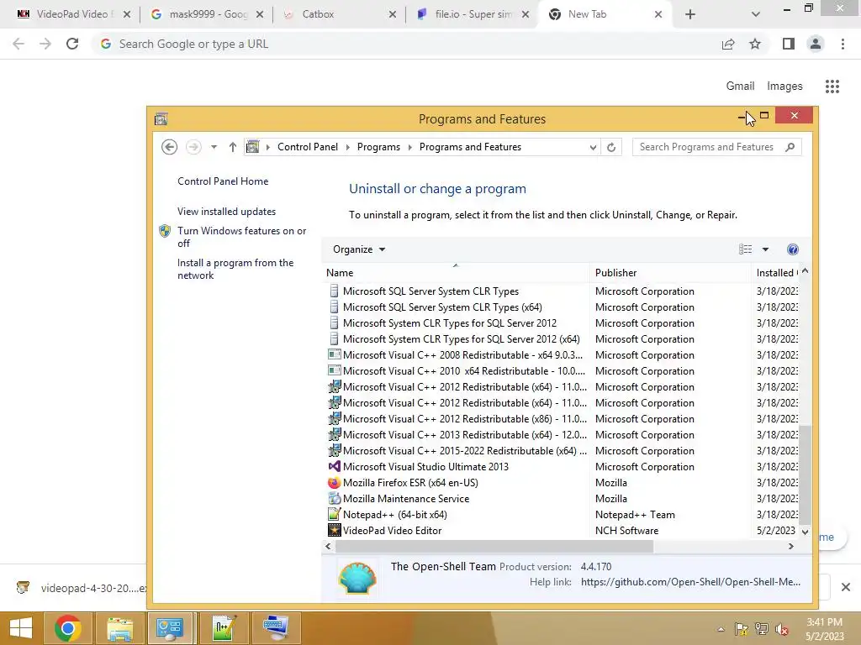Expand the chevron after Programs breadcrumb
Viewport: 861px width, 645px height.
point(409,147)
